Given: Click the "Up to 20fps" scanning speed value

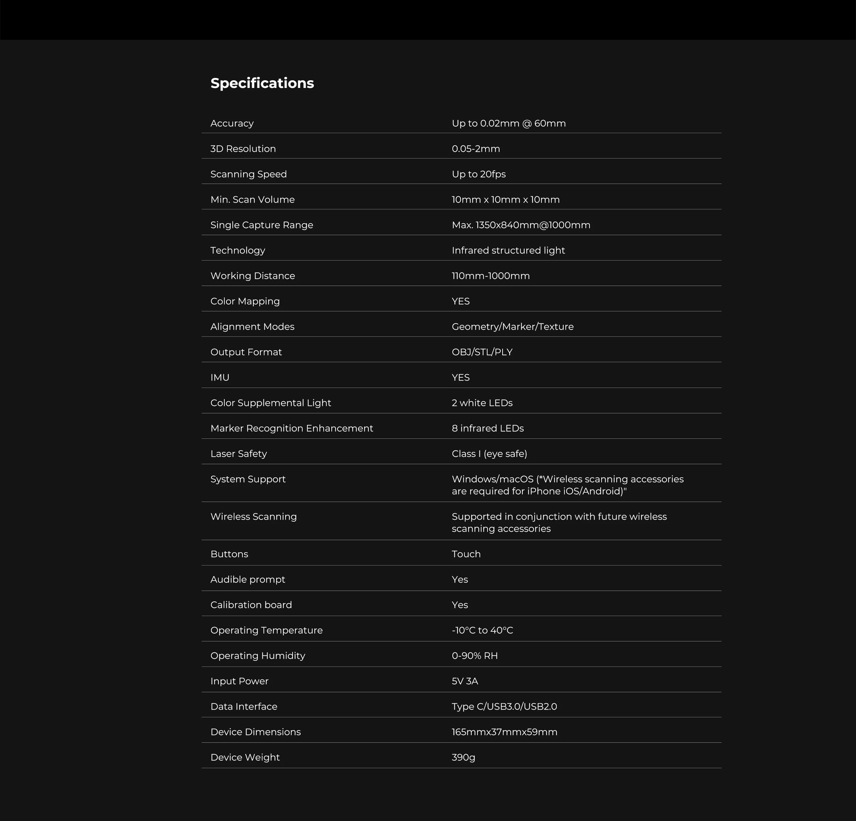Looking at the screenshot, I should click(x=478, y=174).
